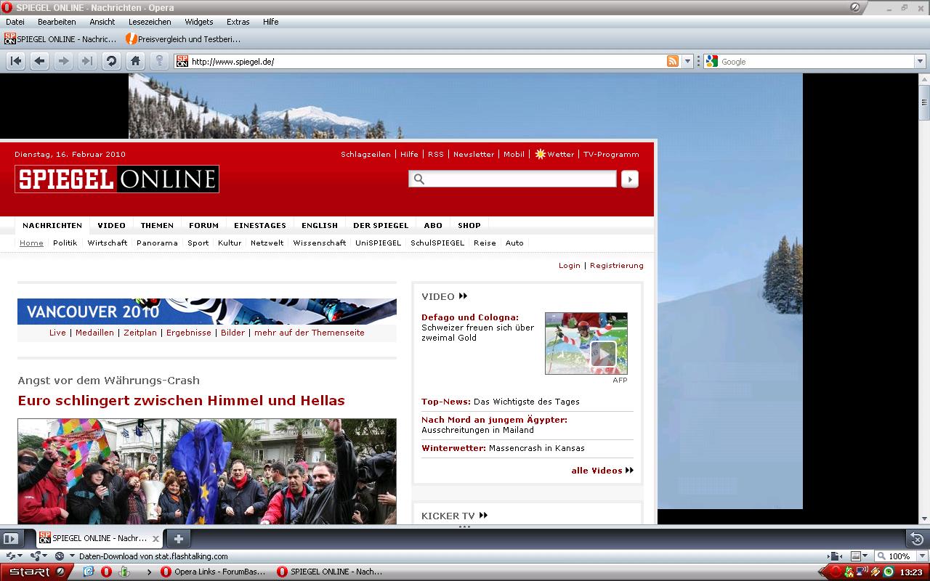
Task: Click the Opera Turbo status icon
Action: [x=60, y=556]
